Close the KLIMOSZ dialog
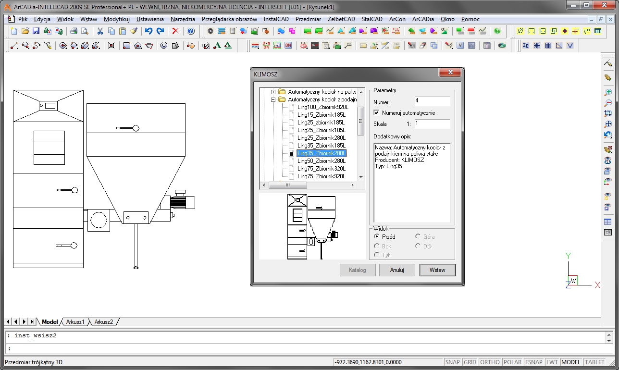This screenshot has height=370, width=619. click(450, 73)
